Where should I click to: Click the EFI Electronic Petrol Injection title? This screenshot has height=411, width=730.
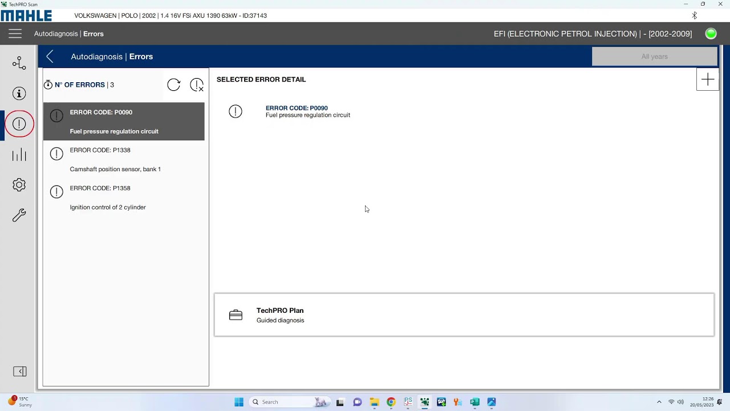pos(593,34)
